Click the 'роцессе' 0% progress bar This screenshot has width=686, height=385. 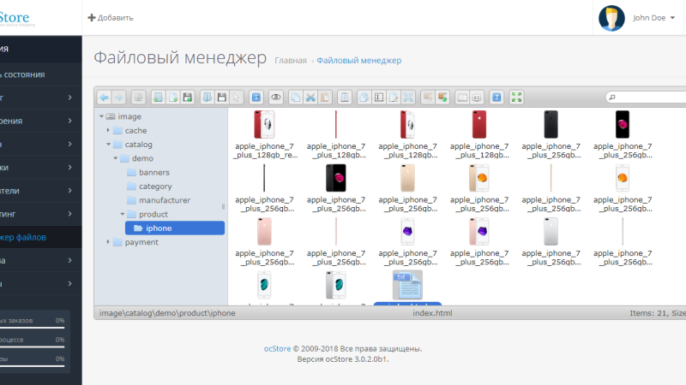point(32,346)
